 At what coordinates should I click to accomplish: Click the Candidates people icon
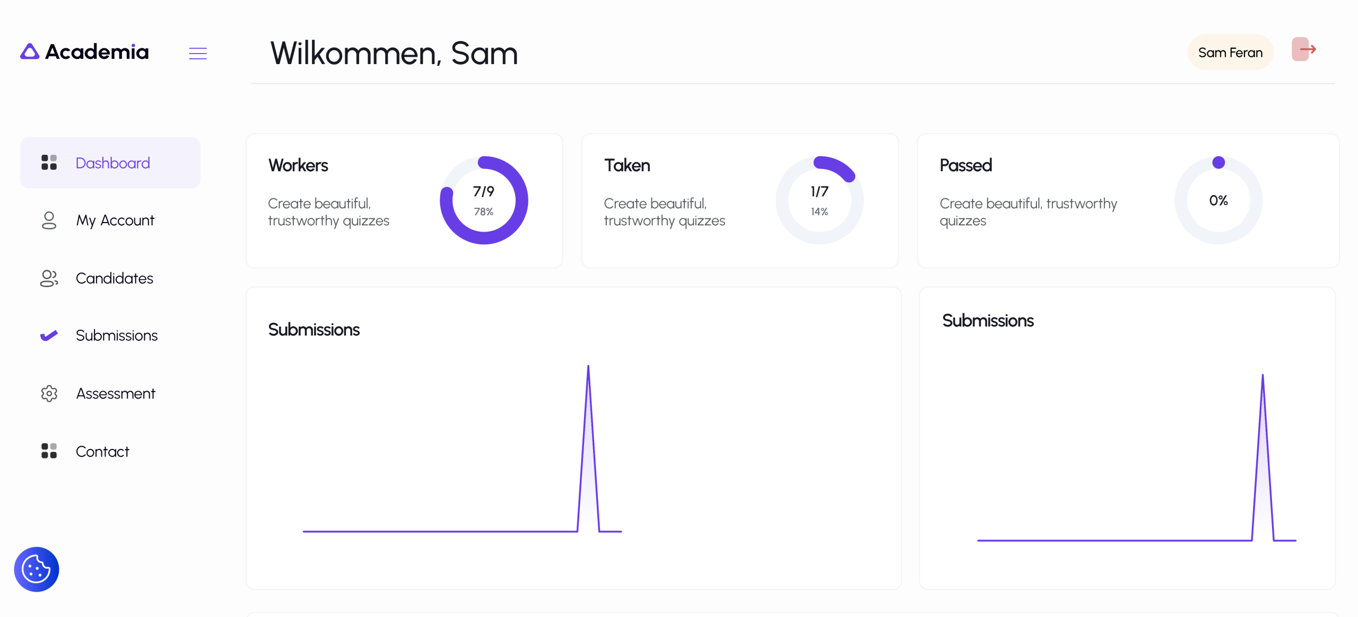[49, 278]
